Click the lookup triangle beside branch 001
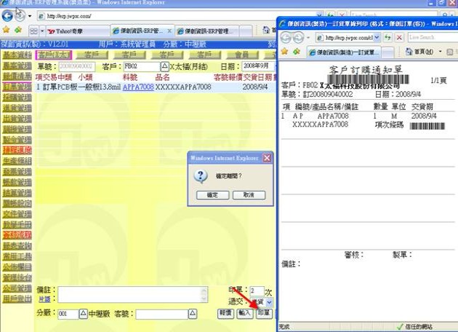Image resolution: width=458 pixels, height=332 pixels. [x=83, y=314]
